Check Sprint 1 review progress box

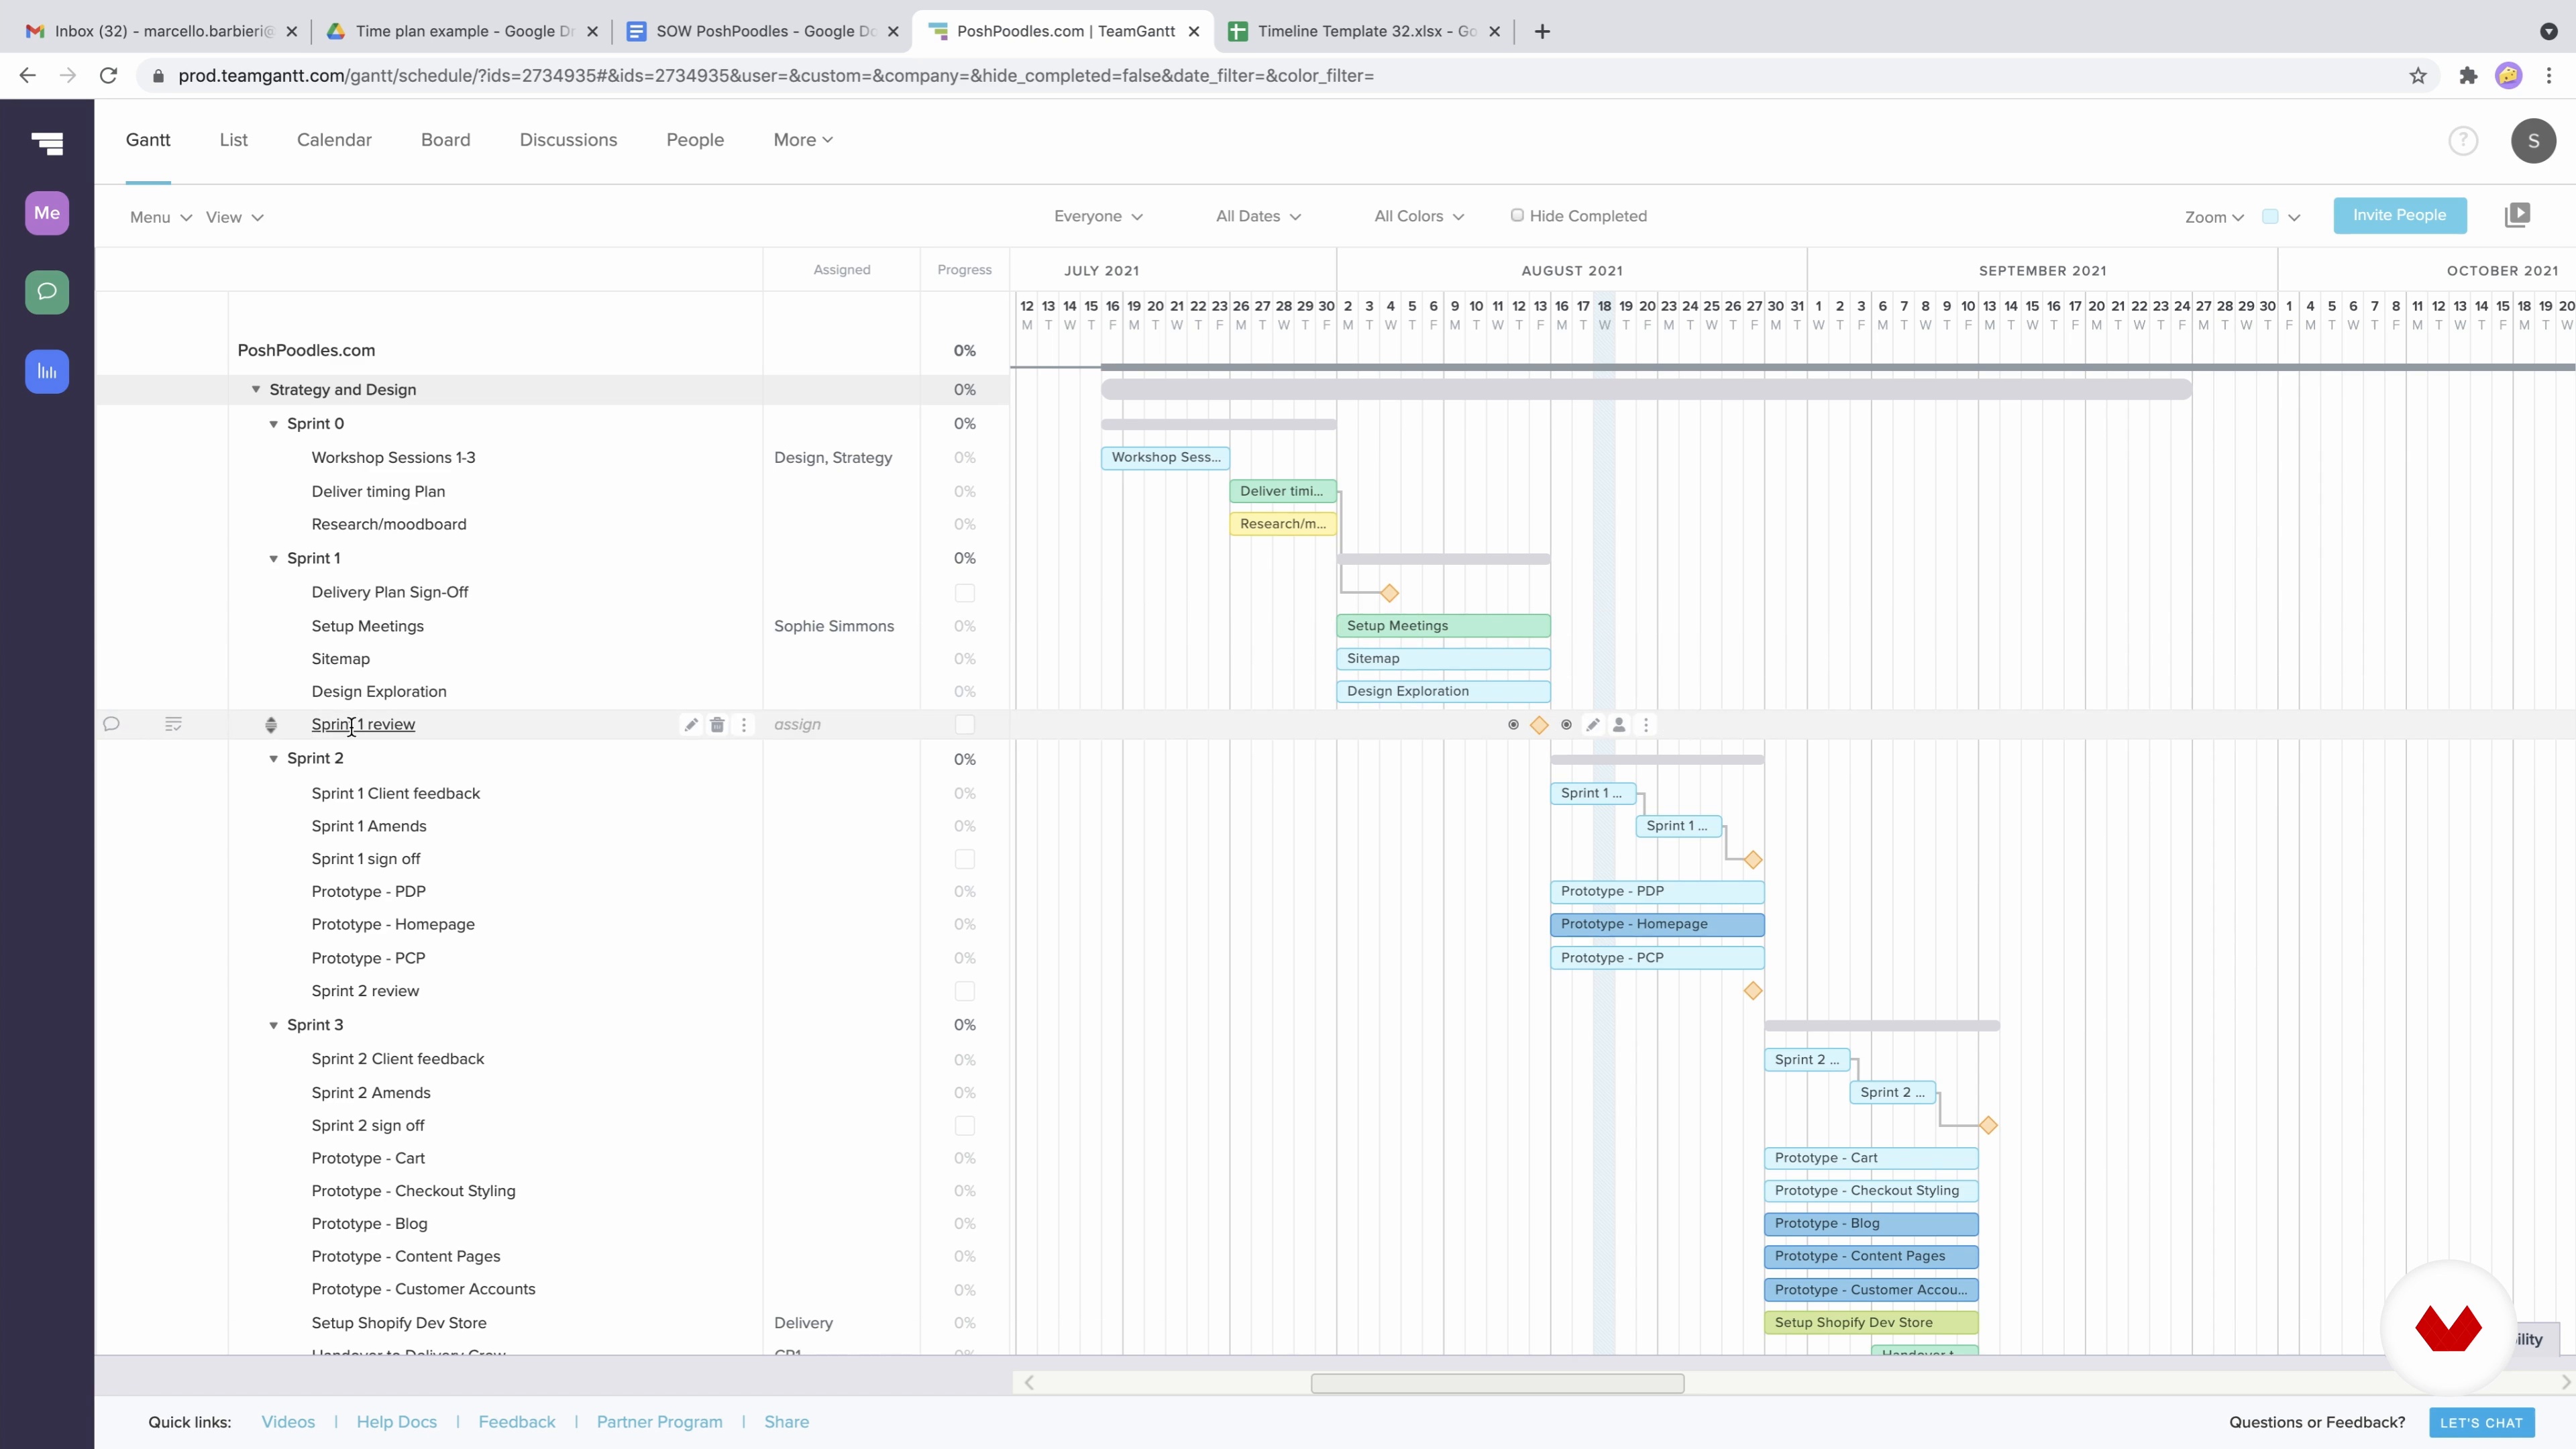964,724
